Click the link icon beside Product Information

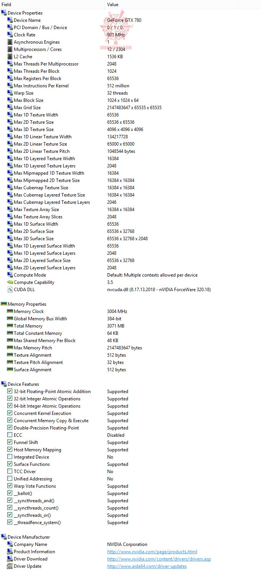click(x=10, y=552)
